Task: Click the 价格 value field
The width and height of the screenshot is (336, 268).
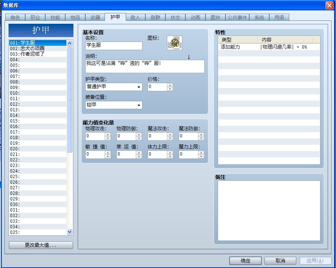Action: 157,87
